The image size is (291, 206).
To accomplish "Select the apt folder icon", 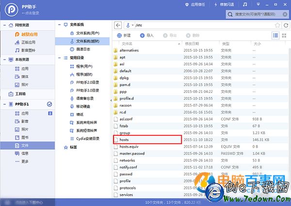I will 115,57.
